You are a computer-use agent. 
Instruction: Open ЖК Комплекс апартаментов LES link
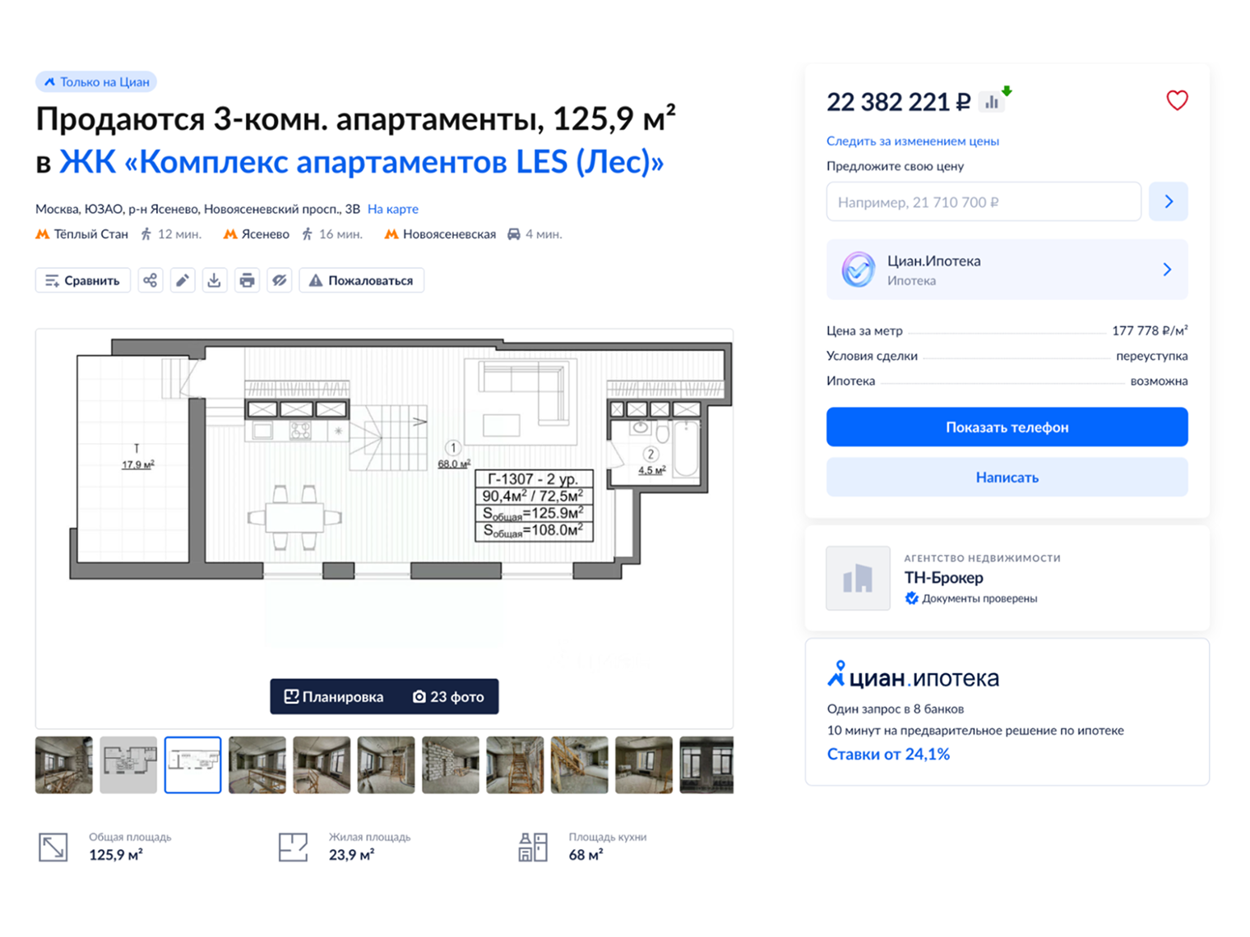361,162
